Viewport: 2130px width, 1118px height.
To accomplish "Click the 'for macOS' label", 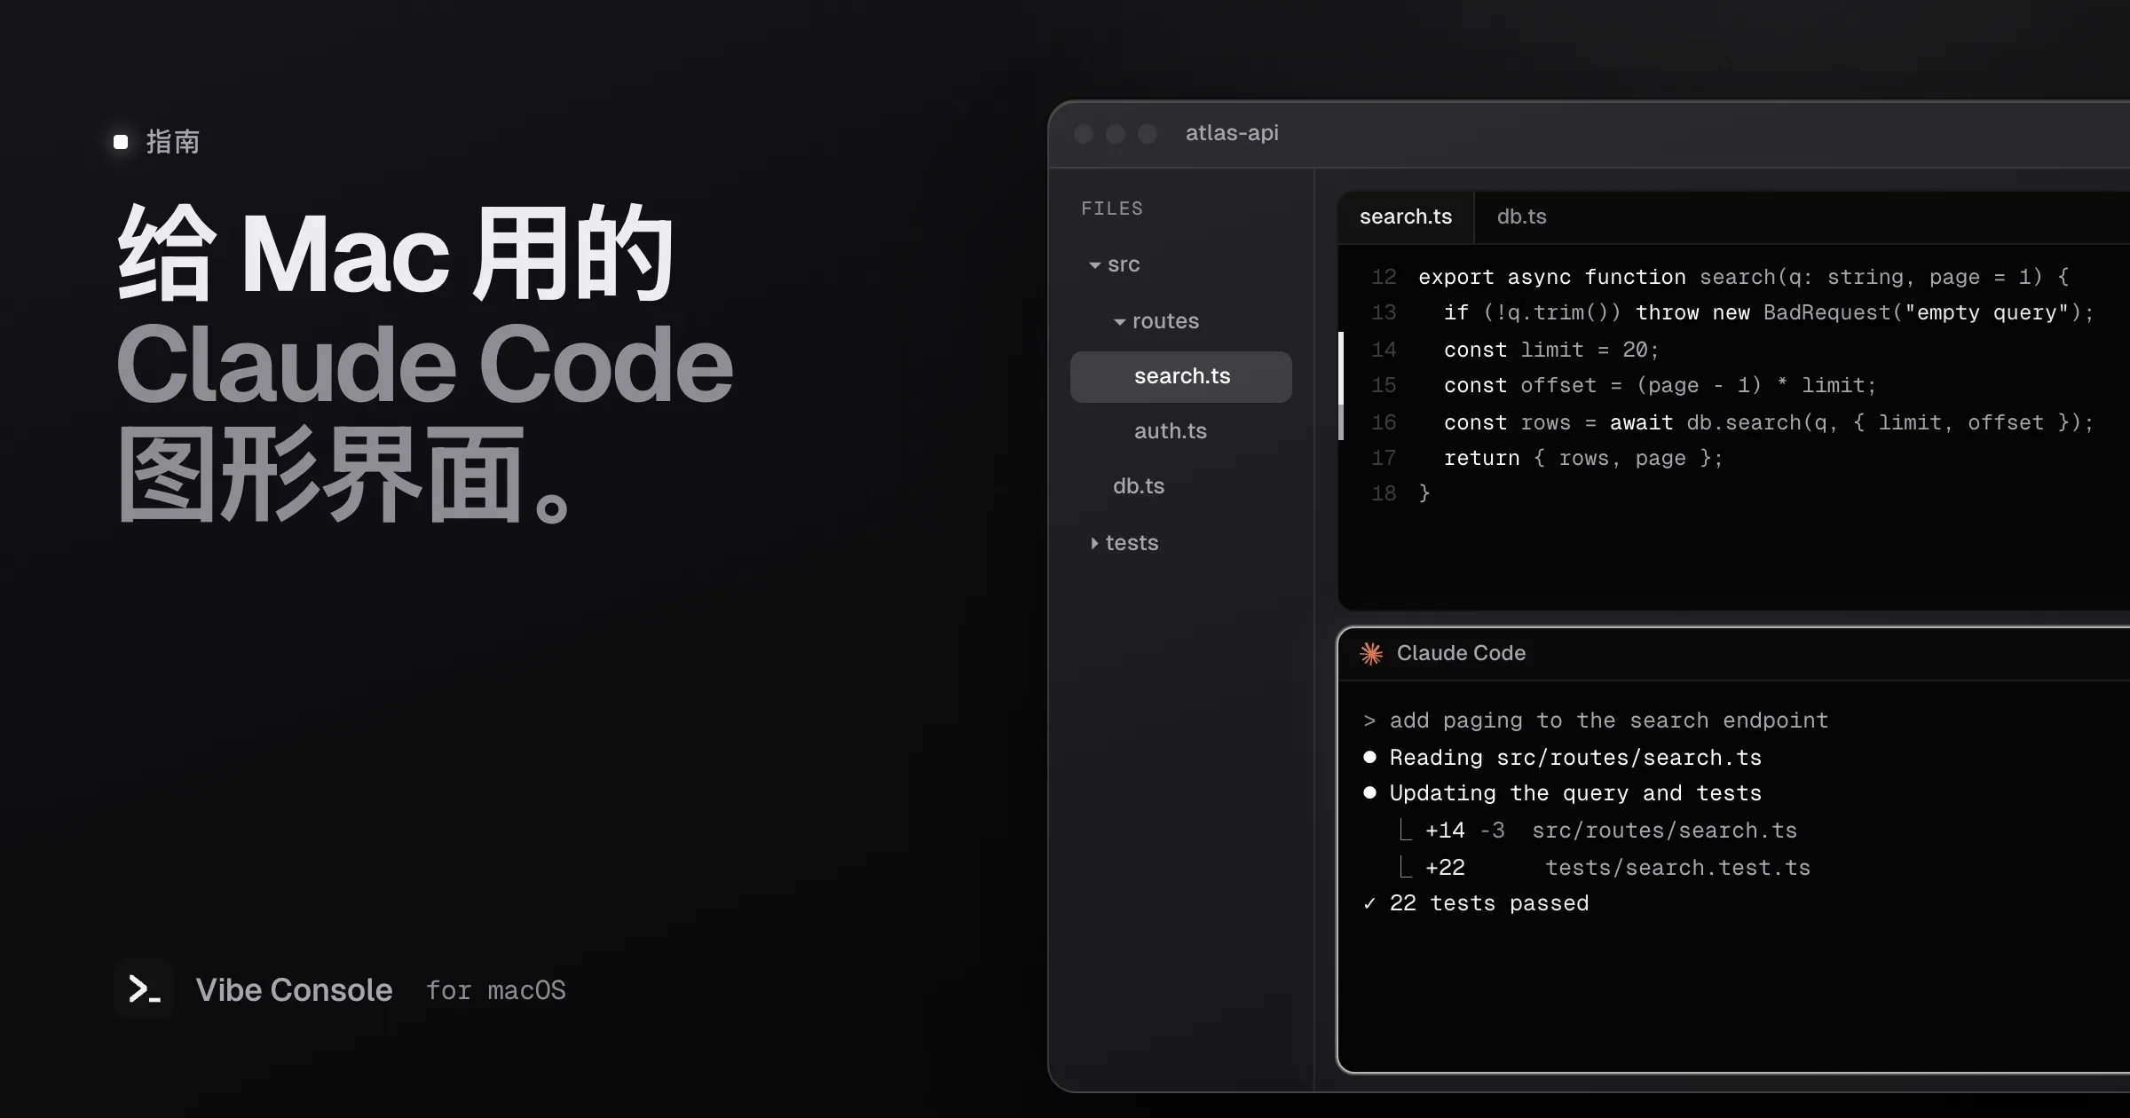I will [x=496, y=991].
